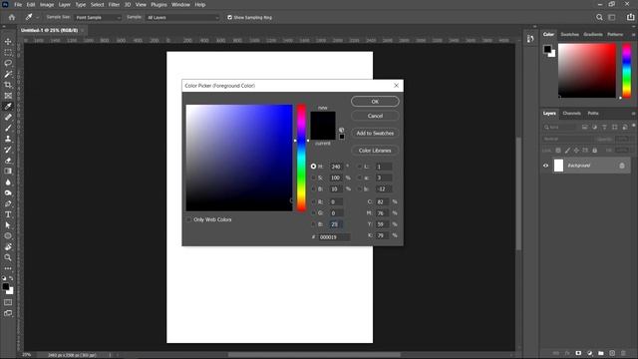Image resolution: width=638 pixels, height=359 pixels.
Task: Select the Healing Brush tool
Action: tap(8, 118)
